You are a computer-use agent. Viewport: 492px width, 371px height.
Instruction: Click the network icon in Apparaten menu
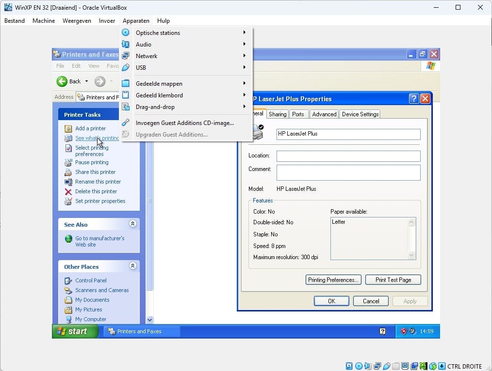click(126, 56)
